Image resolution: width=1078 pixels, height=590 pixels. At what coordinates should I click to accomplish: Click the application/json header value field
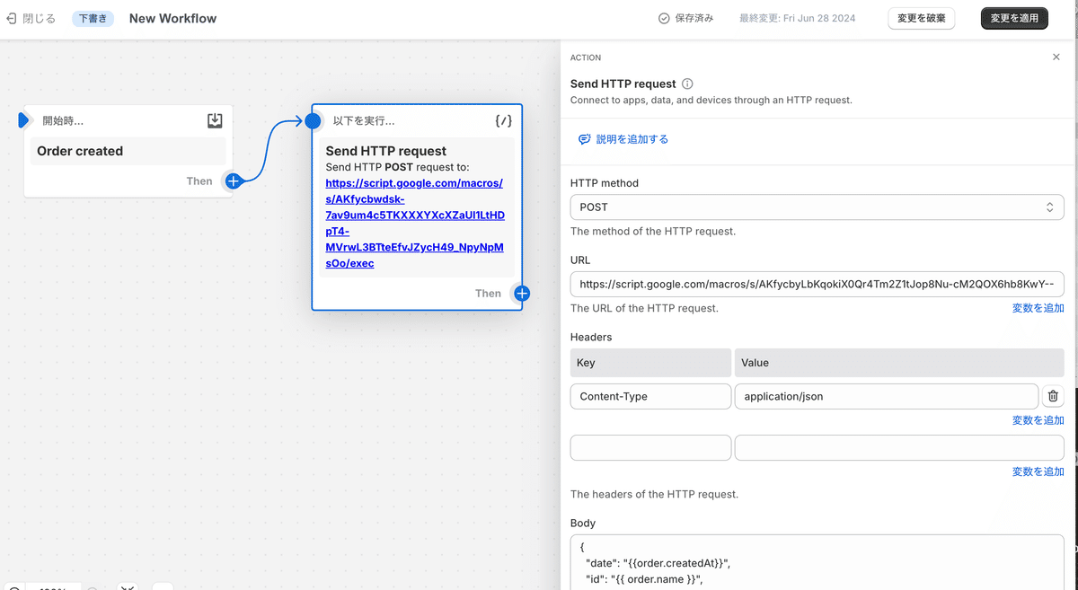click(x=886, y=396)
